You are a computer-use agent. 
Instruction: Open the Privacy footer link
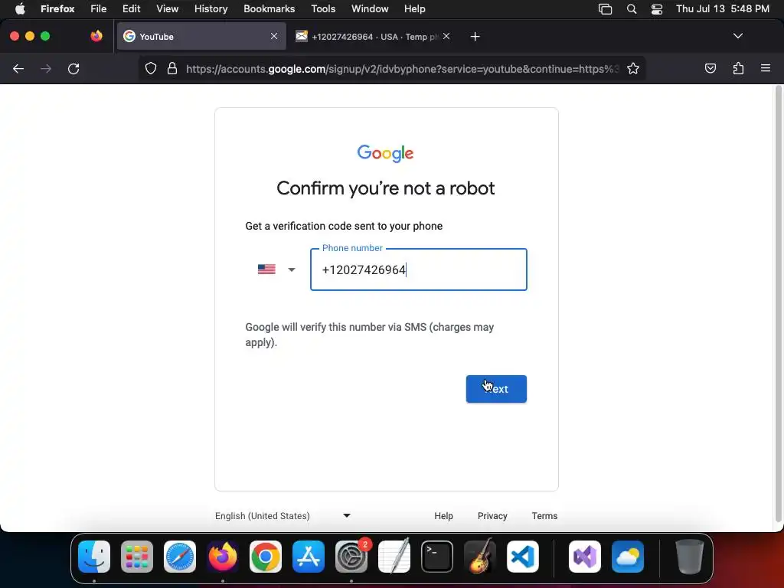492,515
